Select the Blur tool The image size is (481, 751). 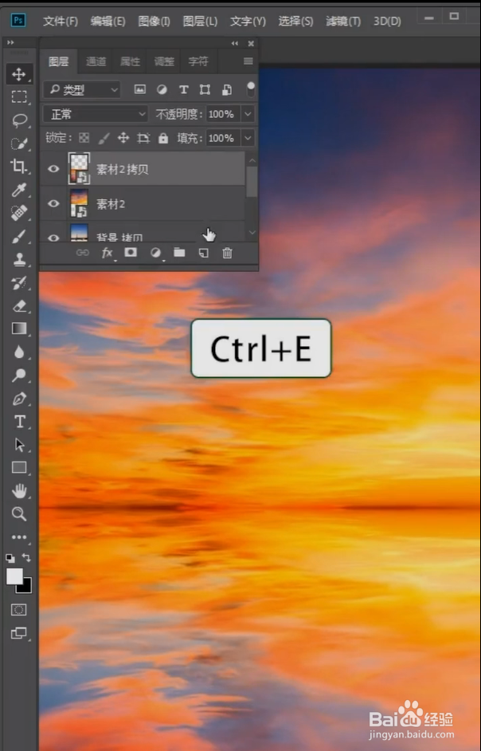[19, 352]
